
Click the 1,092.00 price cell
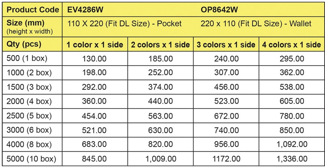click(292, 144)
